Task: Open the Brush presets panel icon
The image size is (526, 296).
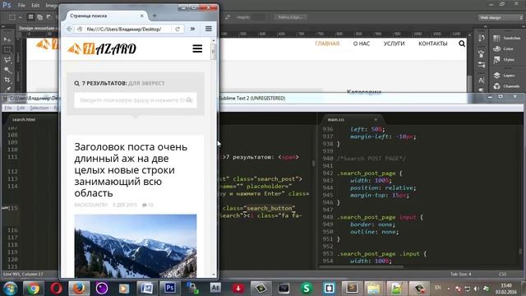Action: [482, 53]
